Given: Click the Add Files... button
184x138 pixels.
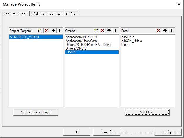Looking at the screenshot, I should point(147,112).
